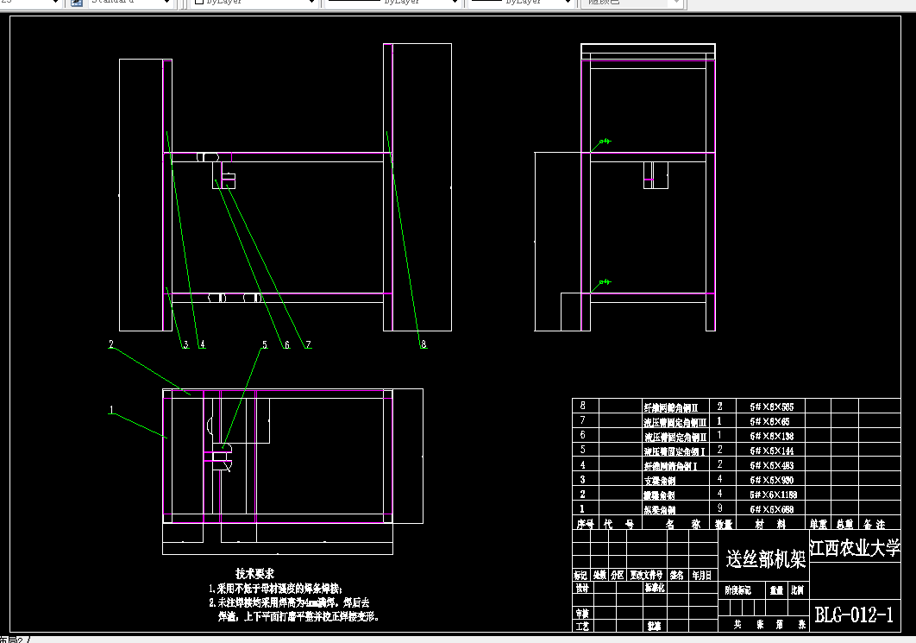The height and width of the screenshot is (643, 916).
Task: Select the 代号 header in parts table
Action: [x=618, y=524]
